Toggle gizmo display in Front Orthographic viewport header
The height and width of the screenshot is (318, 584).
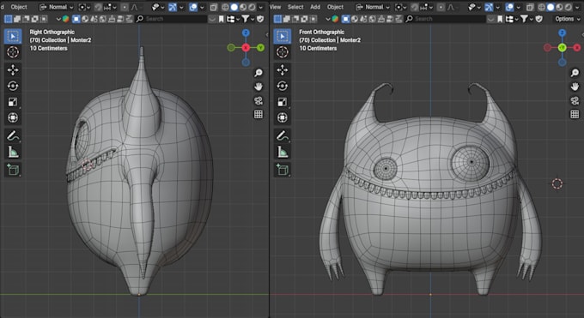[x=489, y=8]
